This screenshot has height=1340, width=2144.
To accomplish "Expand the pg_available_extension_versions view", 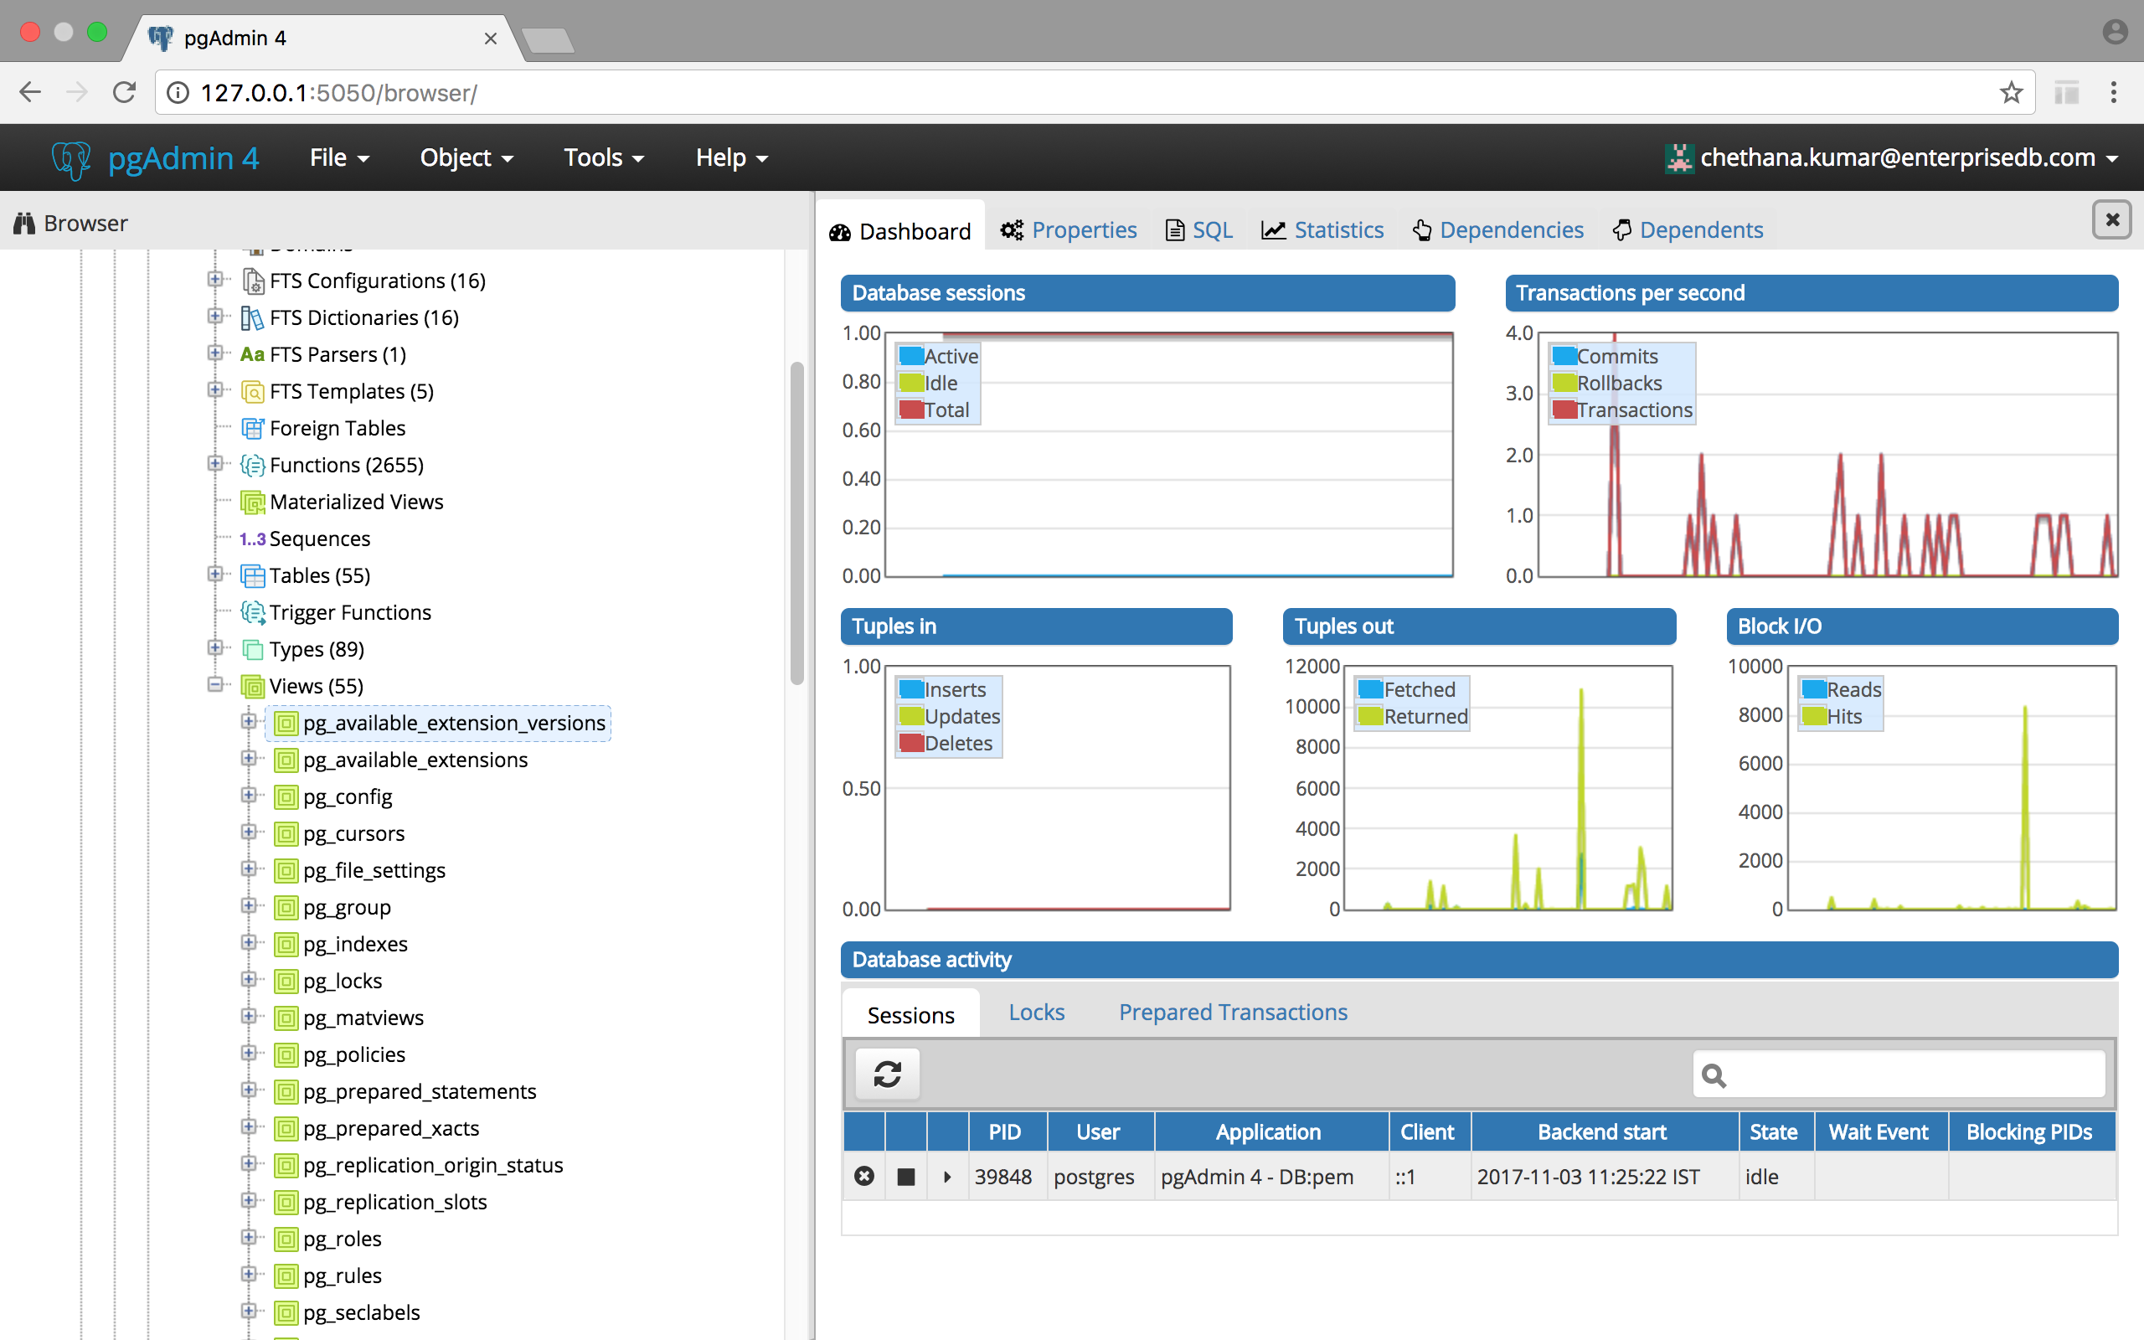I will click(x=249, y=721).
